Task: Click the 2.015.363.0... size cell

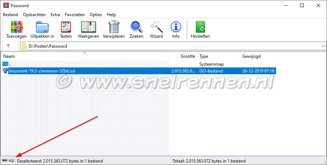Action: (183, 71)
